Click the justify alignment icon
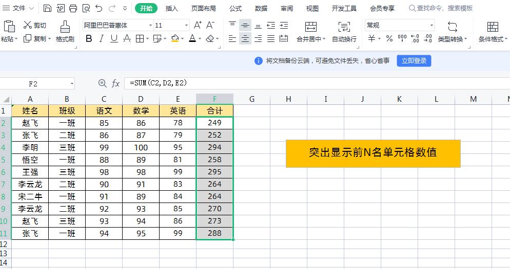Image resolution: width=510 pixels, height=269 pixels. tap(271, 39)
